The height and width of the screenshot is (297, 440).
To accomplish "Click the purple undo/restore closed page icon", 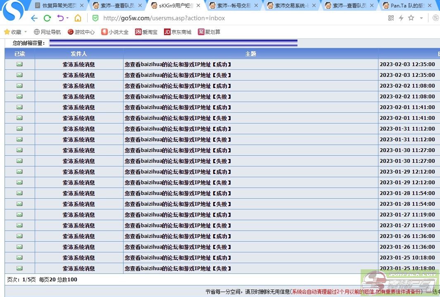I will tap(60, 18).
